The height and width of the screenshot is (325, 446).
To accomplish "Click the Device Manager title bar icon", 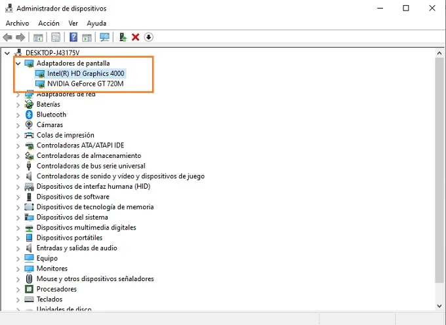I will tap(9, 9).
